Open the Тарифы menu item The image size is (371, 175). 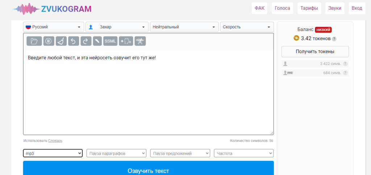tap(309, 8)
